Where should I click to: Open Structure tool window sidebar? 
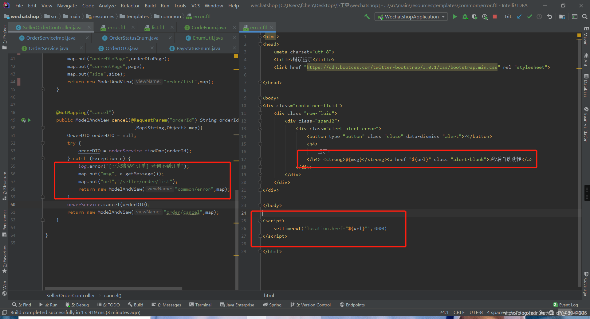pos(4,186)
